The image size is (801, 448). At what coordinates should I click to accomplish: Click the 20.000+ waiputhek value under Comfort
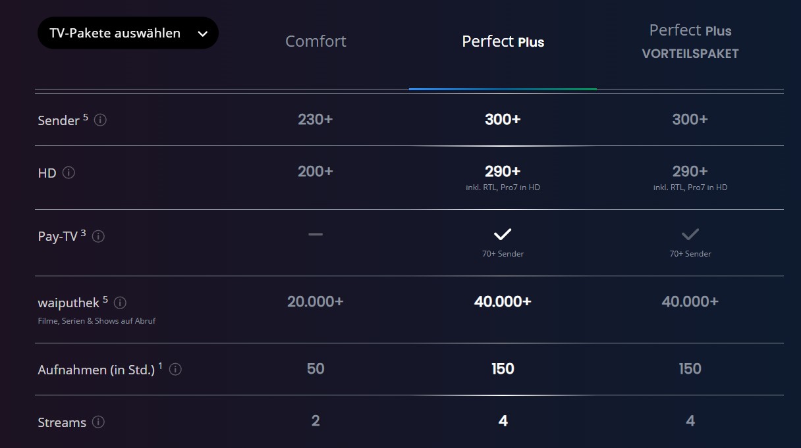(x=316, y=302)
